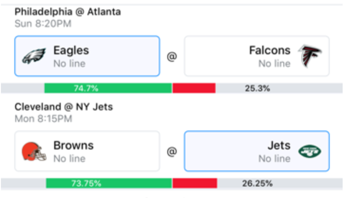Click the red segment under Eagles matchup
Viewport: 345px width, 198px height.
(194, 88)
